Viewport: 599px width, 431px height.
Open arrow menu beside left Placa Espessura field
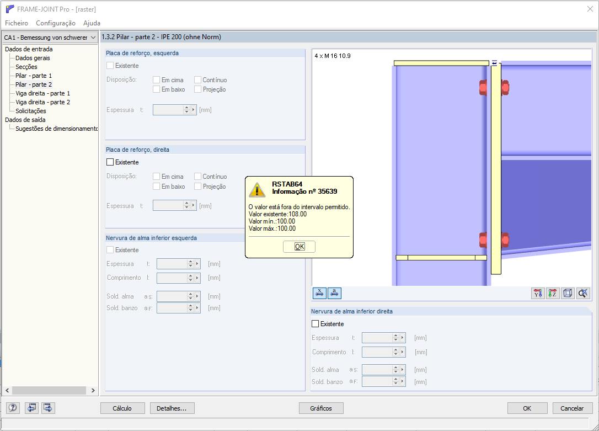point(193,110)
